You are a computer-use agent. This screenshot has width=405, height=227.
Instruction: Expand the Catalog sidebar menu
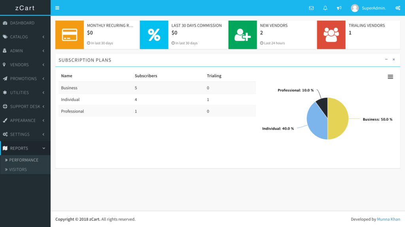25,37
